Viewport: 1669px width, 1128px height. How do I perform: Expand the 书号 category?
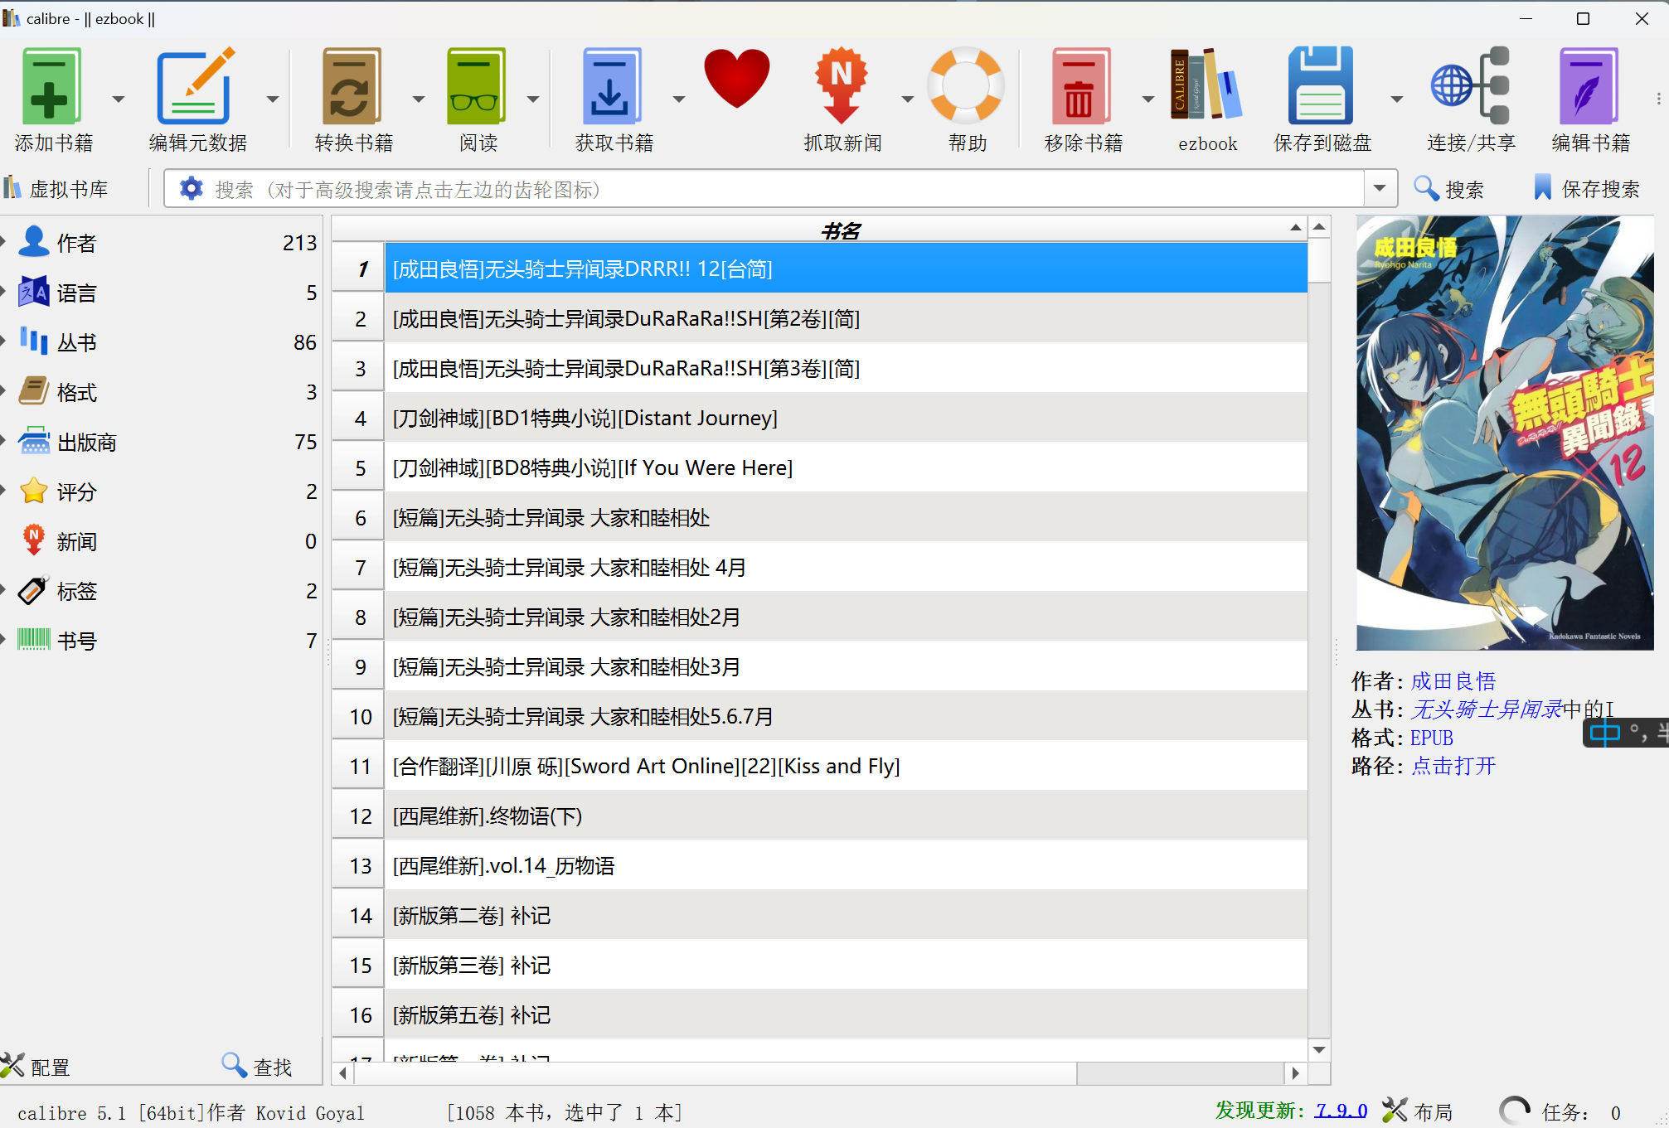[x=3, y=640]
